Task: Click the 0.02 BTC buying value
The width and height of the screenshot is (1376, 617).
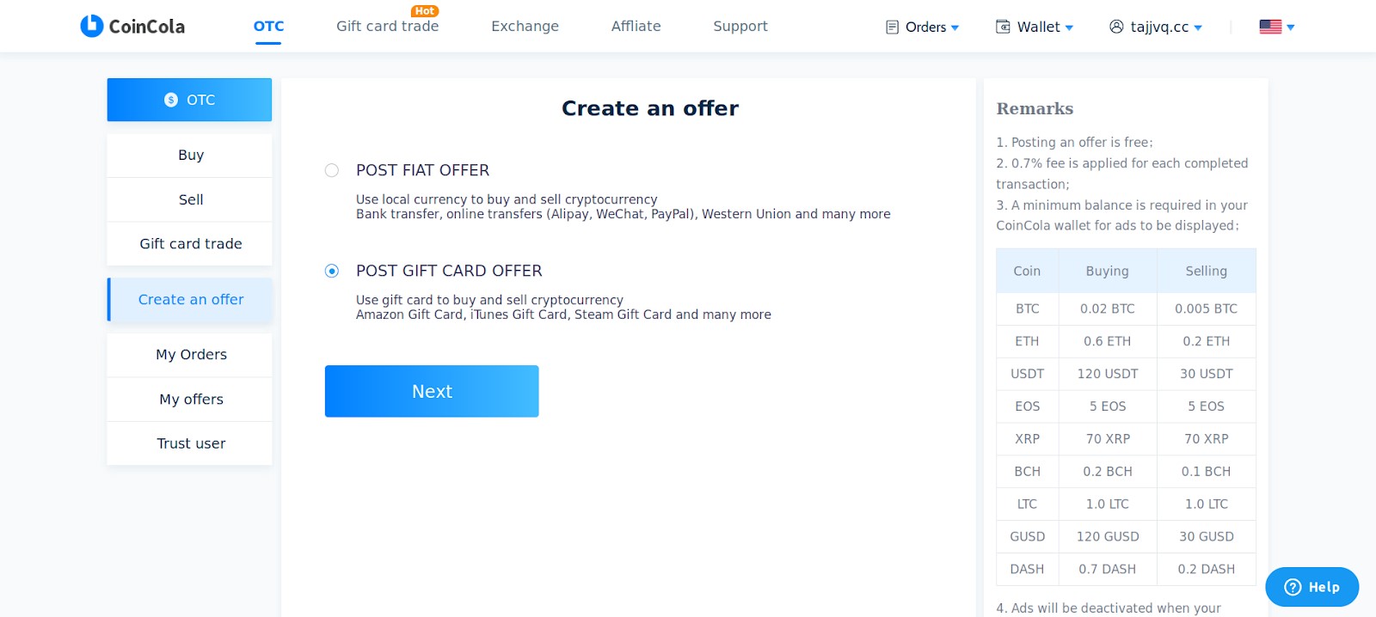Action: (1108, 308)
